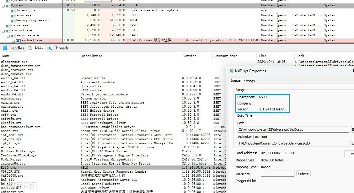Switch to the Strings tab in Properties
Screen dimensions: 354x193
[249, 81]
